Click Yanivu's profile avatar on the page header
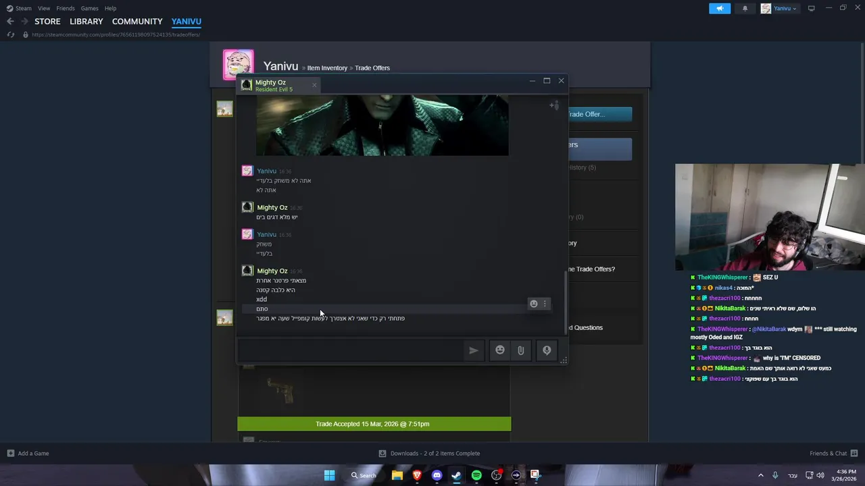 [239, 65]
